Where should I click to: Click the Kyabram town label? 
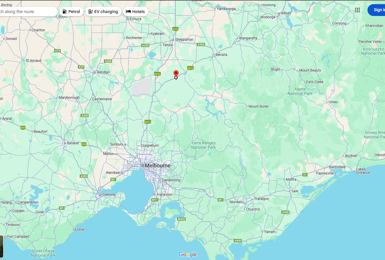(x=157, y=34)
